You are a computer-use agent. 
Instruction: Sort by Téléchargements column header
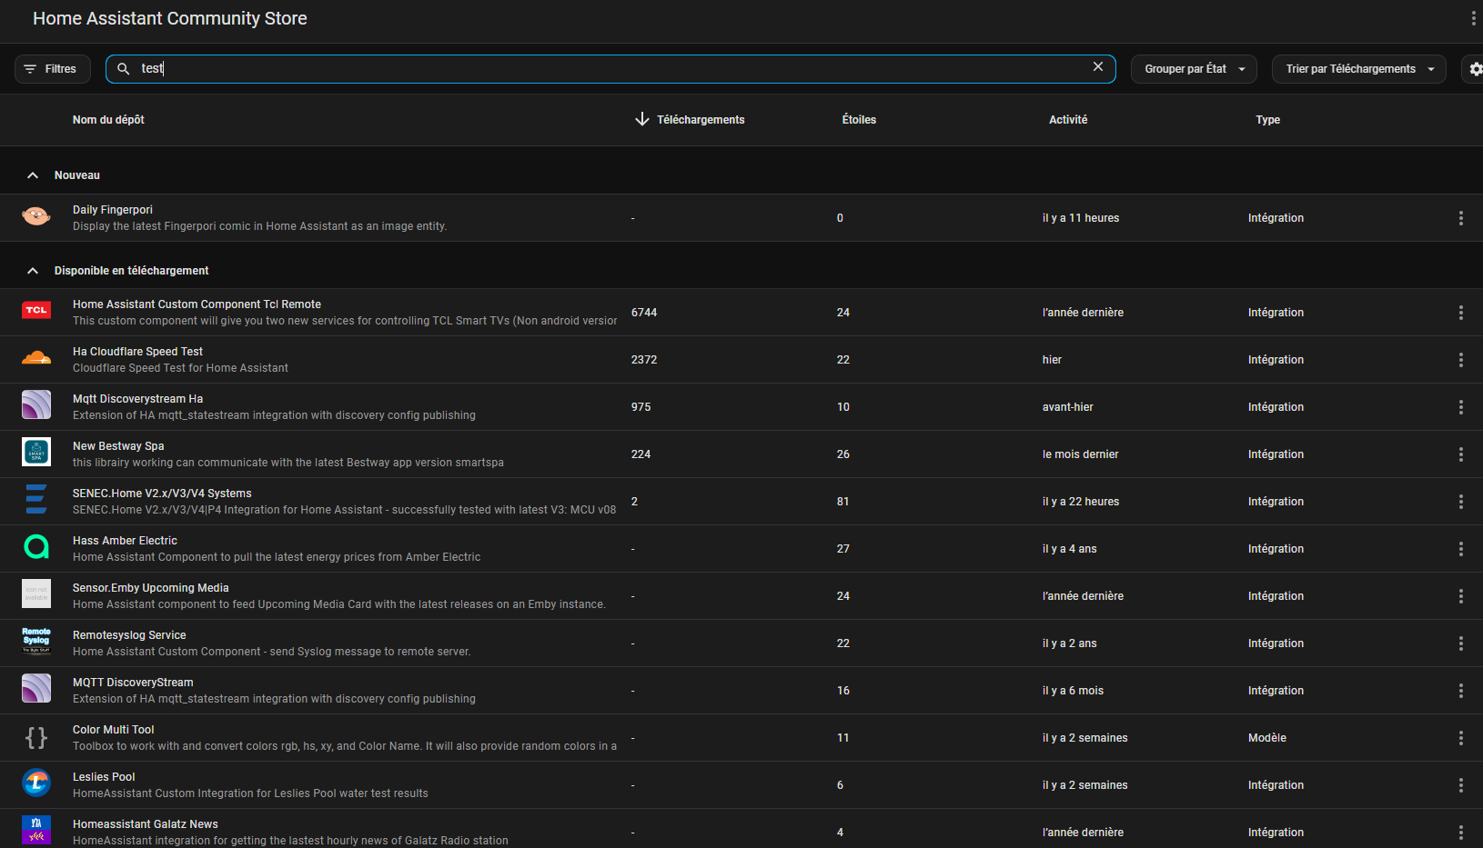(x=700, y=120)
